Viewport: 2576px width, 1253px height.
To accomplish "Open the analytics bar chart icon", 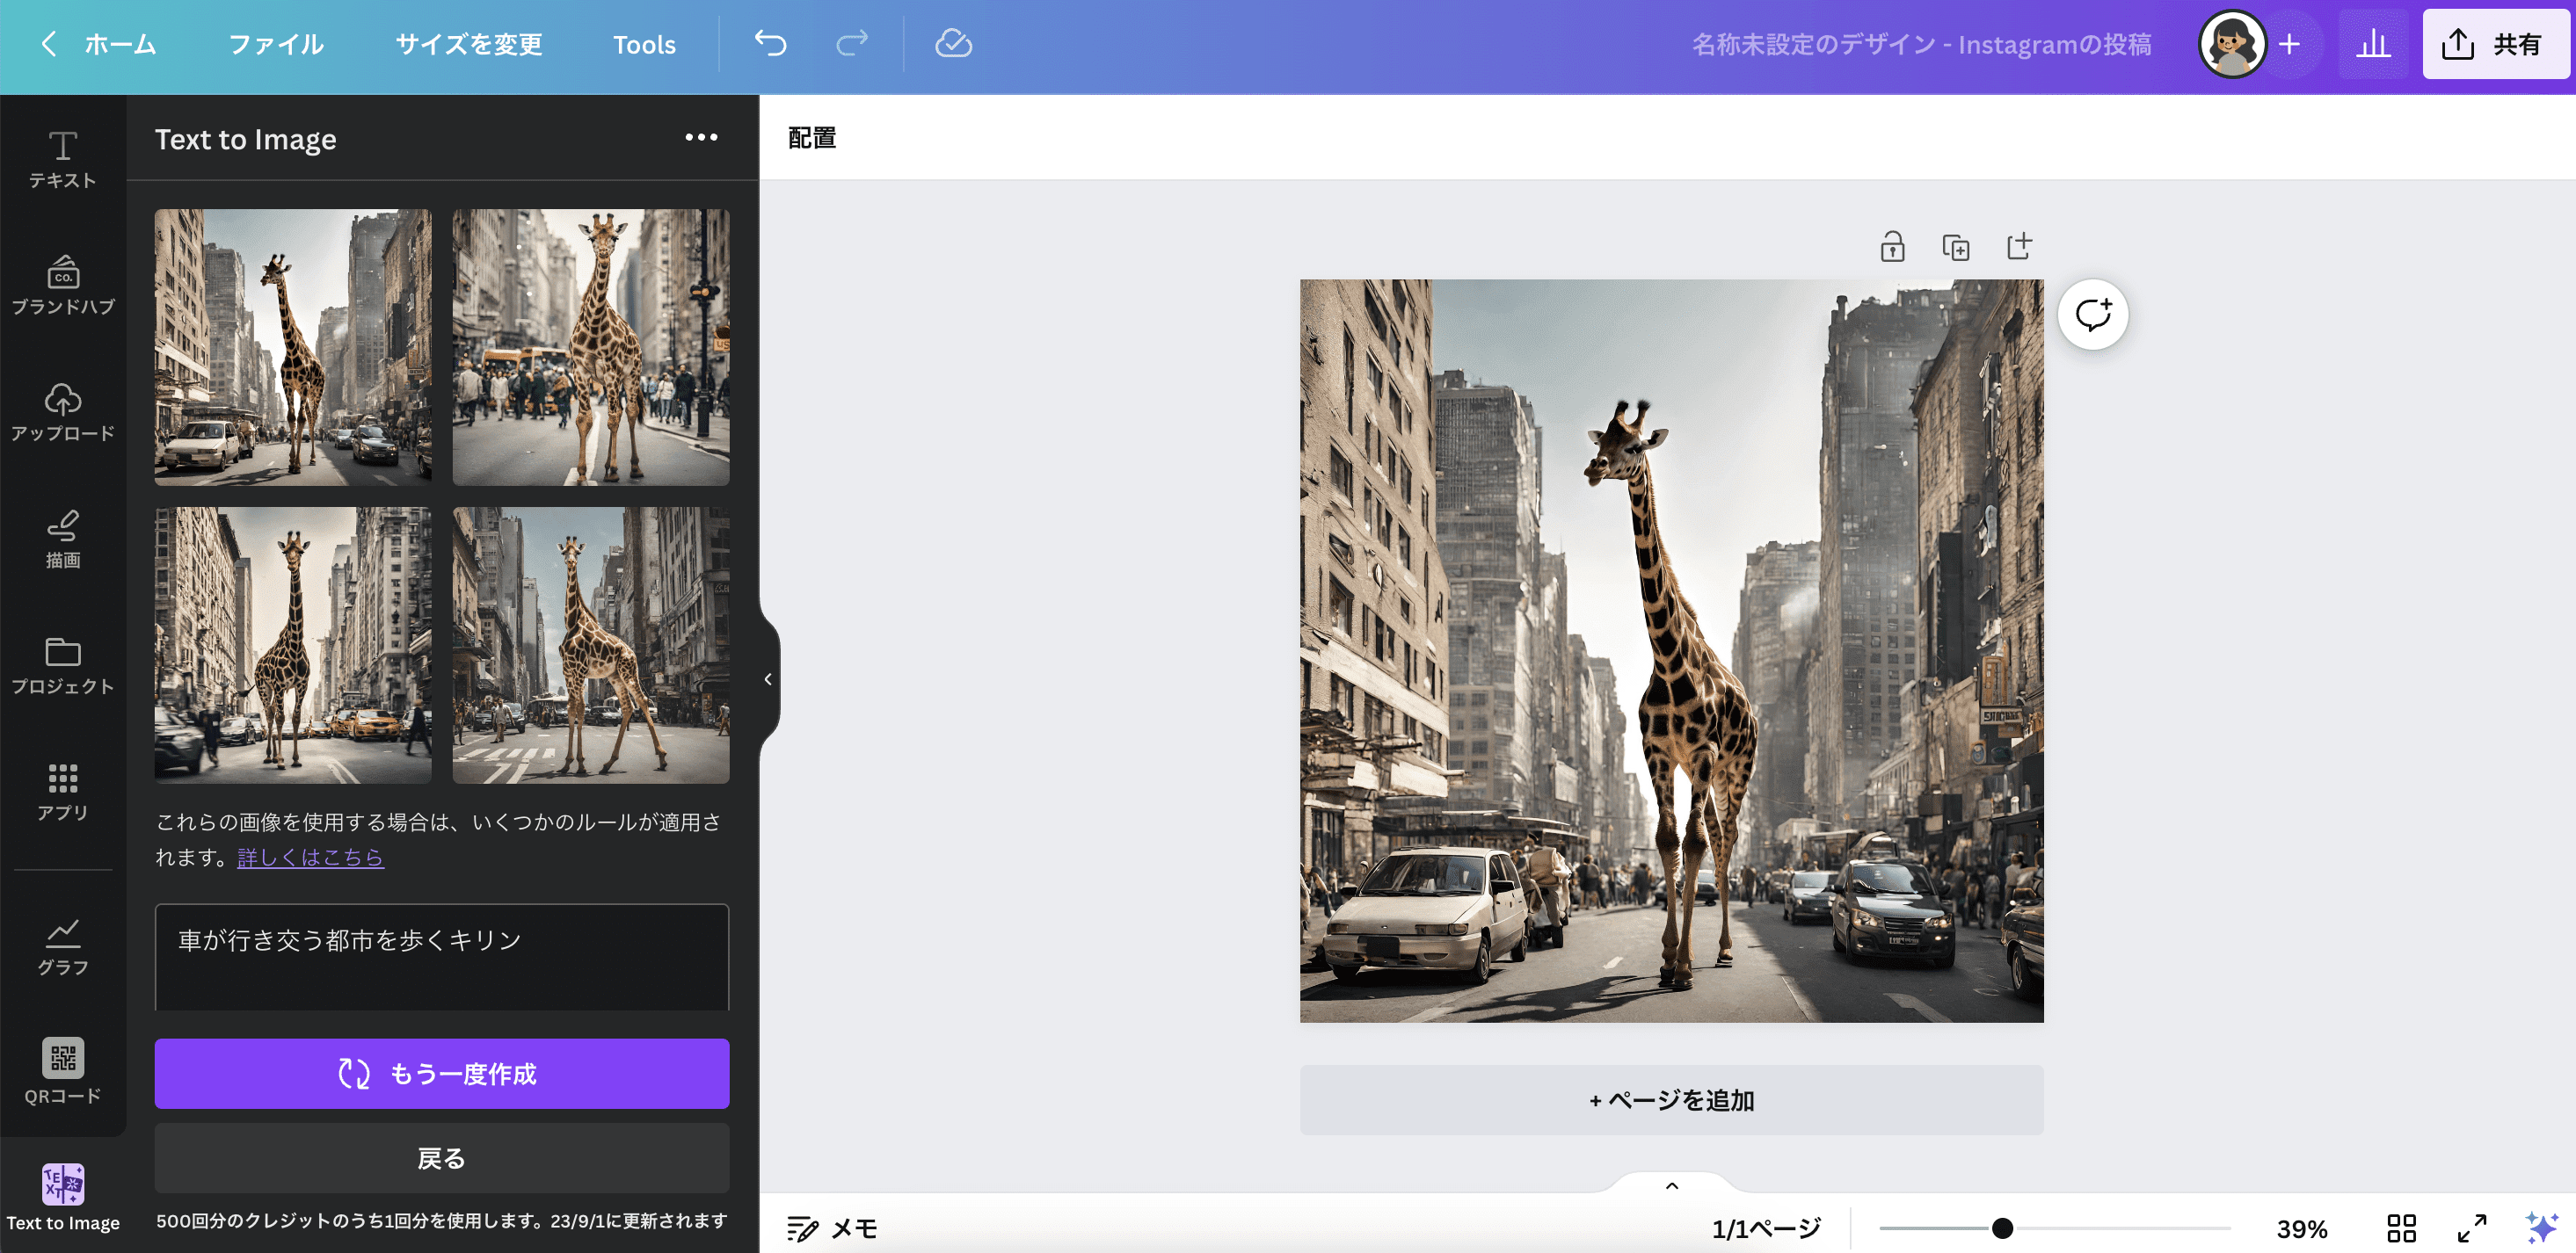I will tap(2372, 44).
